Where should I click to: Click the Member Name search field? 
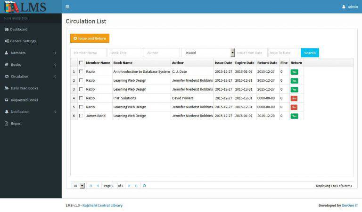(x=88, y=53)
